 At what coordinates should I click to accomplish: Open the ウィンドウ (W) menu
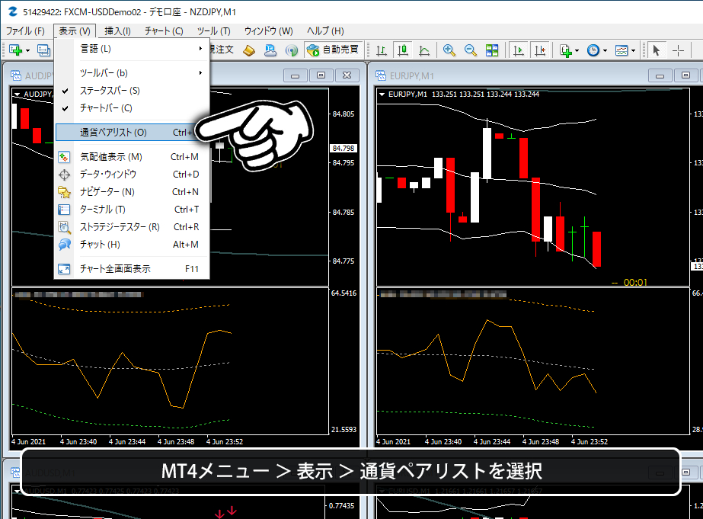coord(269,31)
